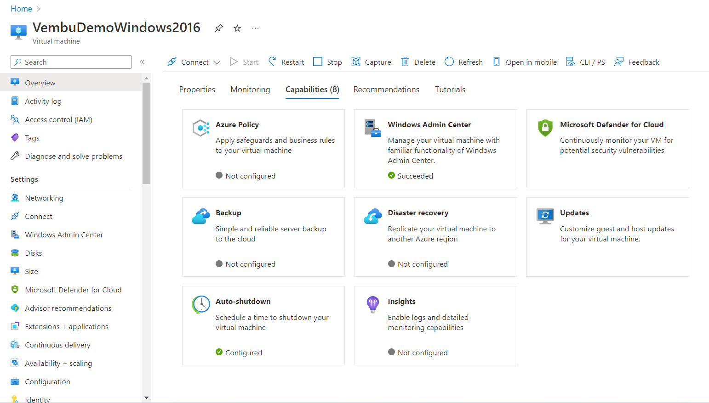Open the Windows Admin Center card title
709x403 pixels.
pos(429,124)
